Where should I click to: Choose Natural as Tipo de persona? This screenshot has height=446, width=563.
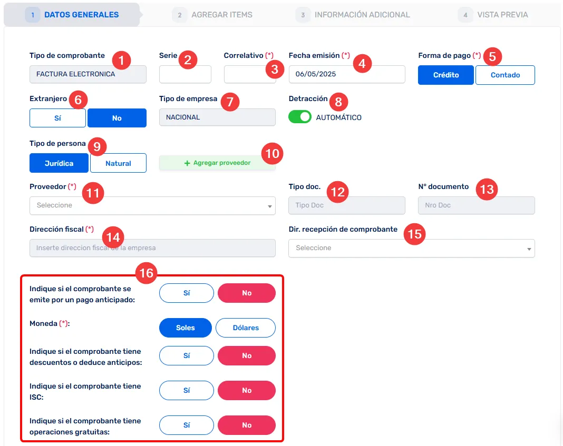pyautogui.click(x=118, y=163)
